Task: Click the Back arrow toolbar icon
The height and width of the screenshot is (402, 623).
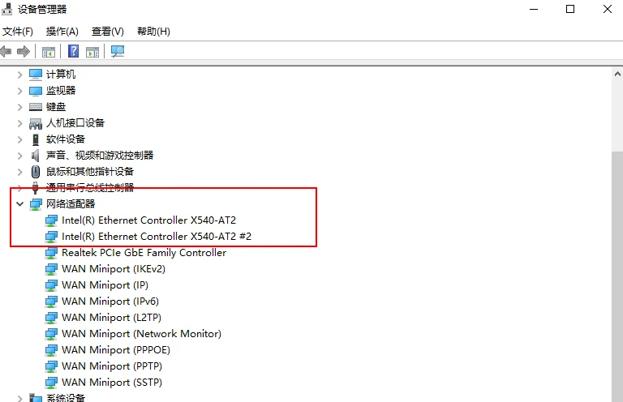Action: coord(6,52)
